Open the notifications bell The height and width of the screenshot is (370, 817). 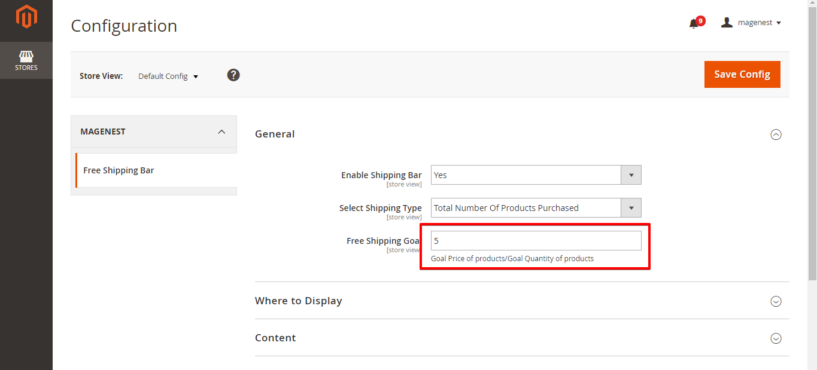[x=694, y=23]
